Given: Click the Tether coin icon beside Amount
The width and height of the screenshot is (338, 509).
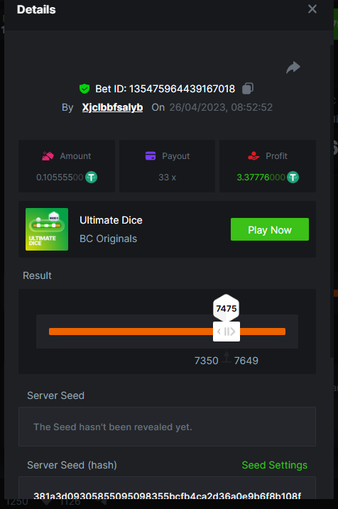Looking at the screenshot, I should pos(91,177).
